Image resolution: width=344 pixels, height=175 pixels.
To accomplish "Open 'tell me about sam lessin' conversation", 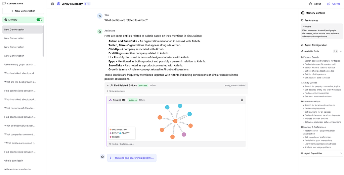I will [17, 169].
